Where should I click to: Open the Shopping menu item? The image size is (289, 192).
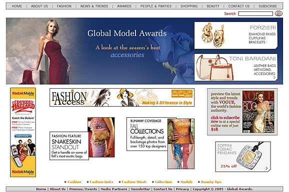coord(189,6)
